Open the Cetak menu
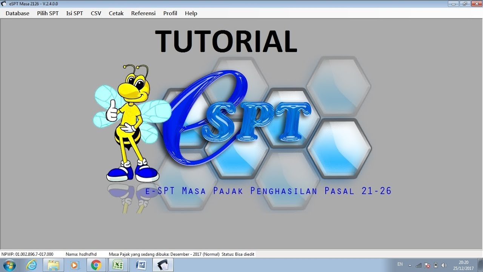Image resolution: width=483 pixels, height=272 pixels. (x=116, y=13)
